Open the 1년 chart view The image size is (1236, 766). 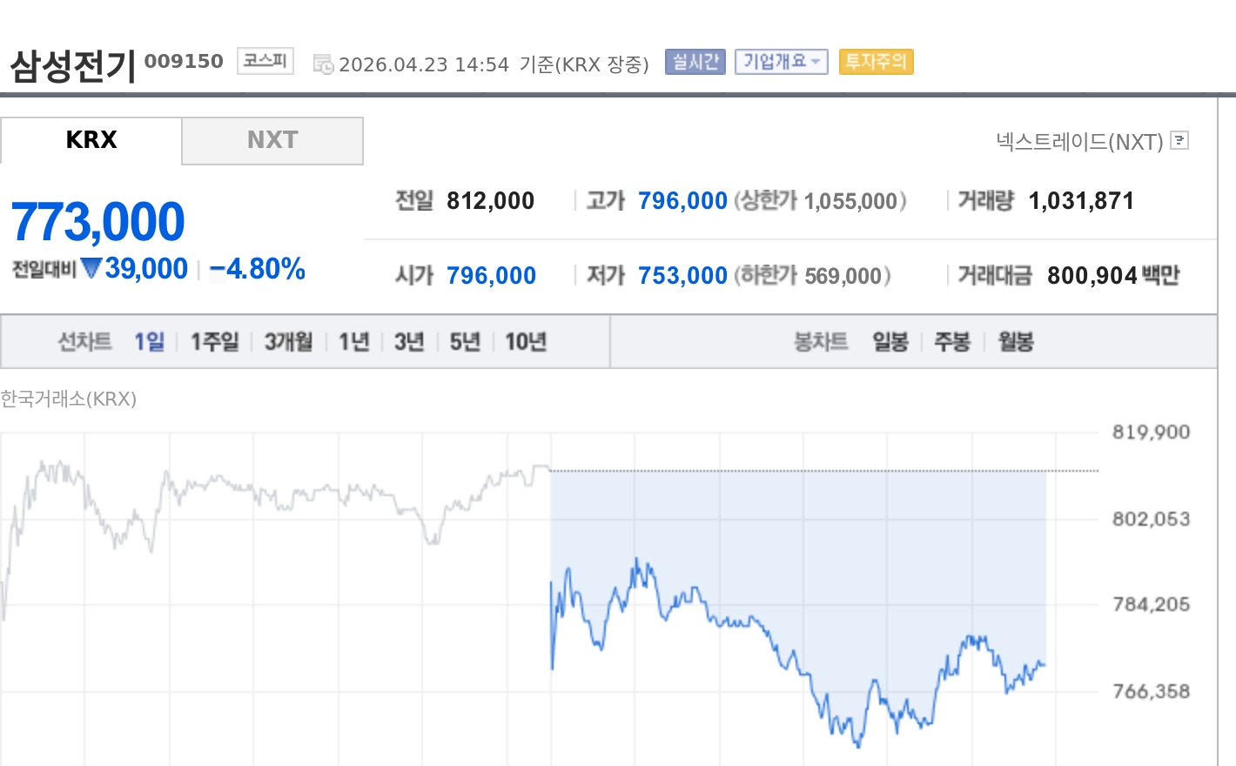(x=353, y=341)
